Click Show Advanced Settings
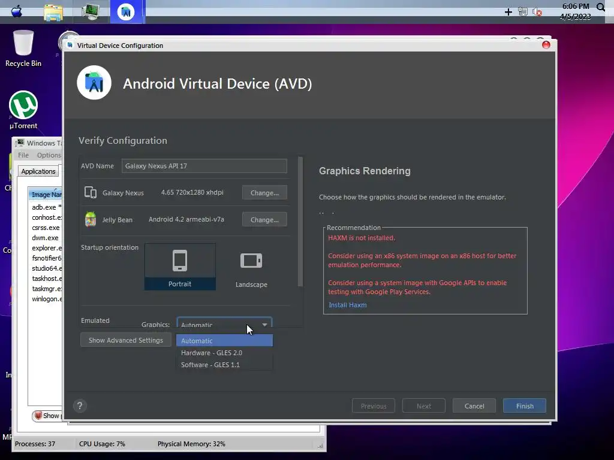 click(x=126, y=340)
